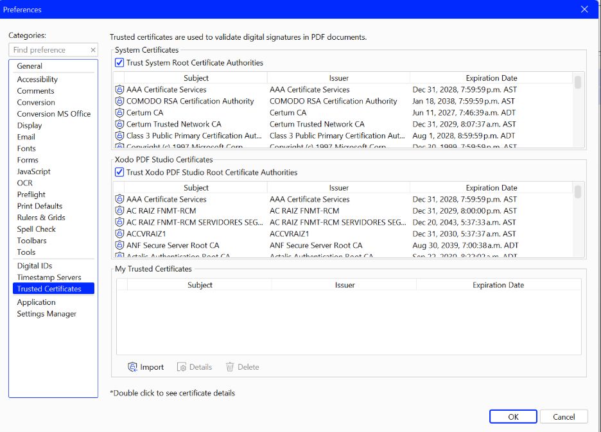Select the Display category
Image resolution: width=601 pixels, height=432 pixels.
[53, 125]
